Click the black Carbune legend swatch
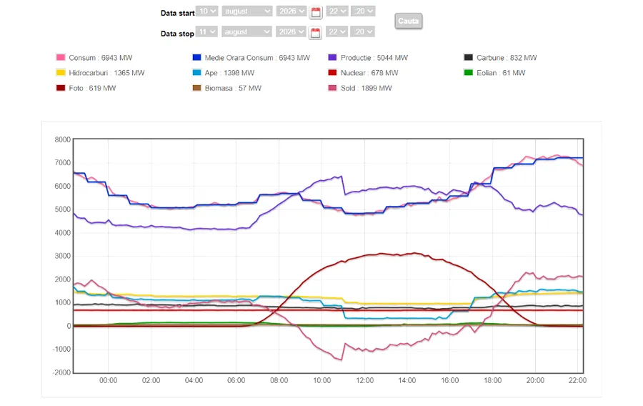The height and width of the screenshot is (406, 643). 468,57
